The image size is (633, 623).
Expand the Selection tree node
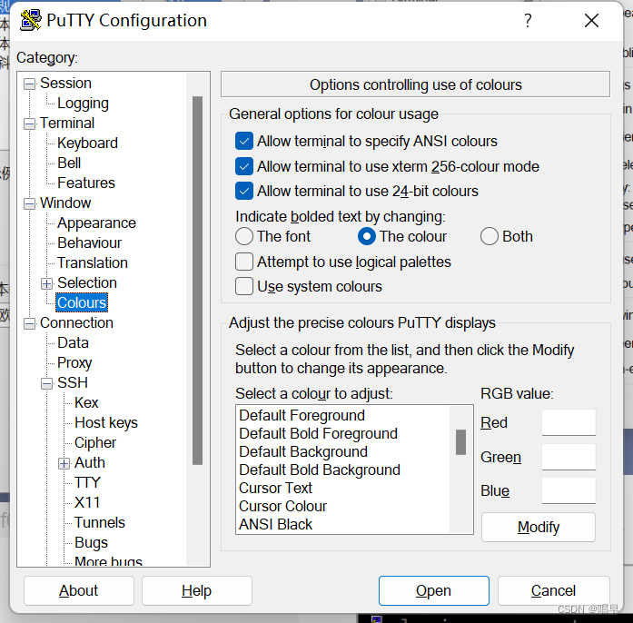point(47,283)
